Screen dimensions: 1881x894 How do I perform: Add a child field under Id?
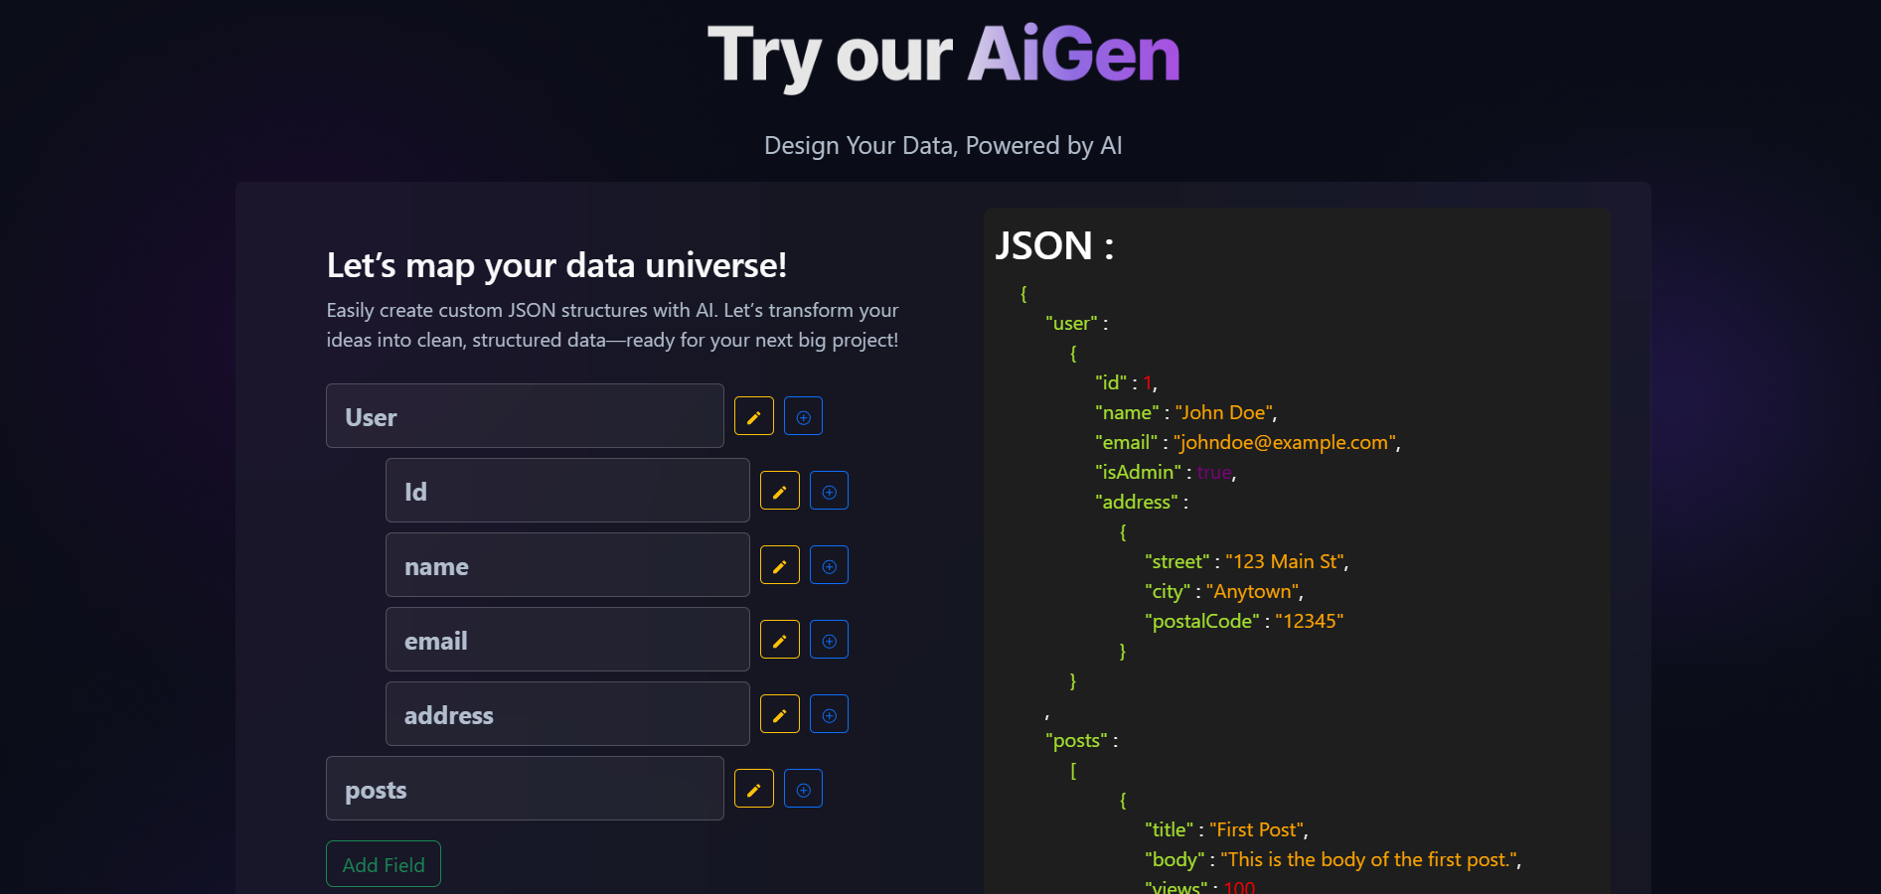[x=829, y=491]
